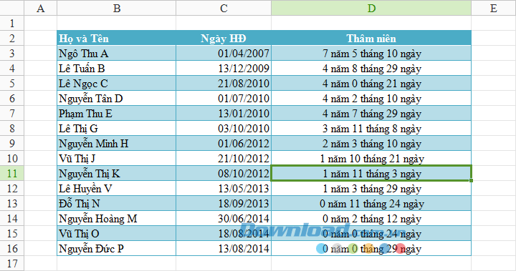Select cell 'Nguyễn Tân D'
This screenshot has height=271, width=516.
pos(117,98)
